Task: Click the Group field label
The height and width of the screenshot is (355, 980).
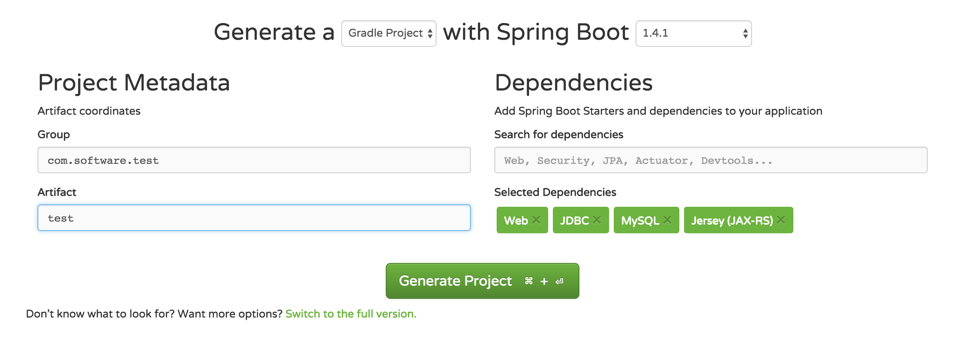Action: point(53,135)
